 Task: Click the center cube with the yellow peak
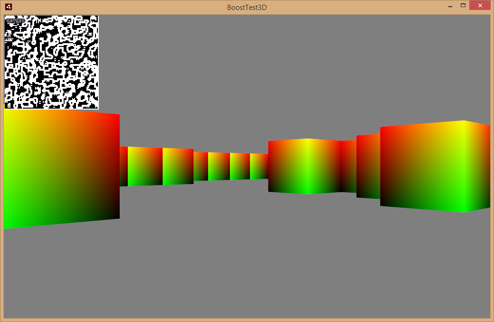(x=304, y=166)
